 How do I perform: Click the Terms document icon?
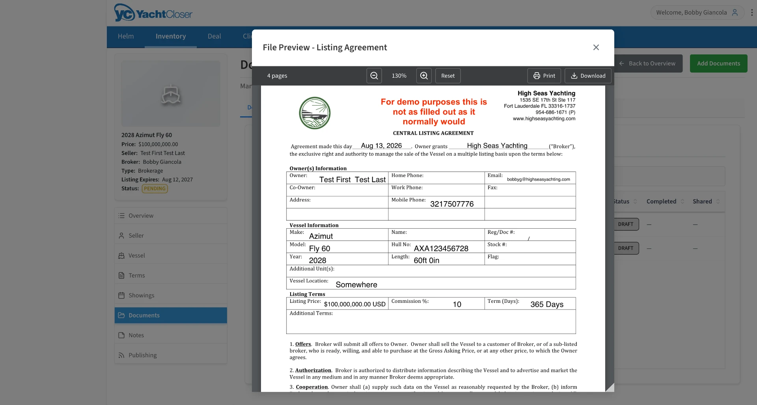coord(121,275)
